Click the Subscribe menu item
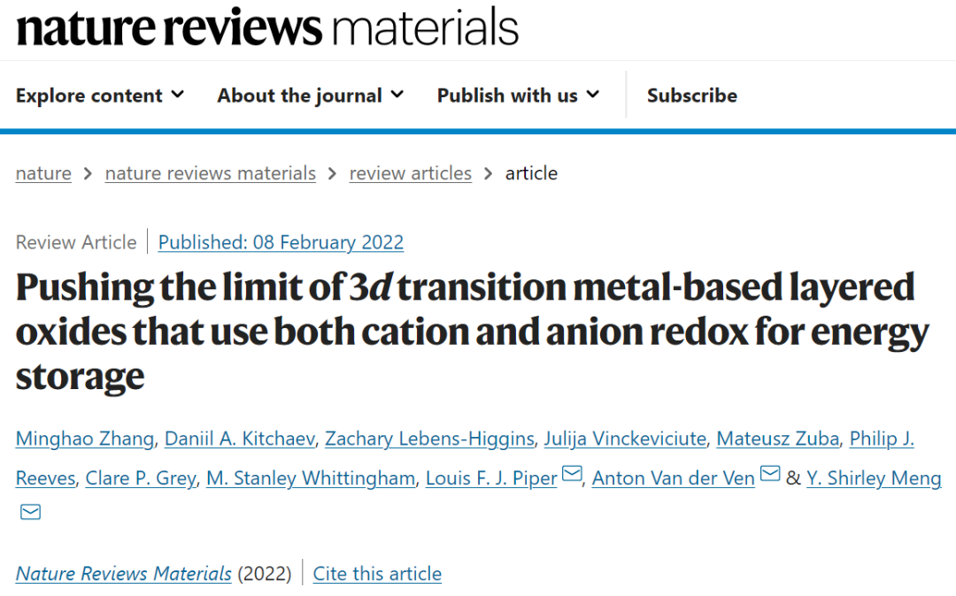This screenshot has width=956, height=596. [692, 96]
